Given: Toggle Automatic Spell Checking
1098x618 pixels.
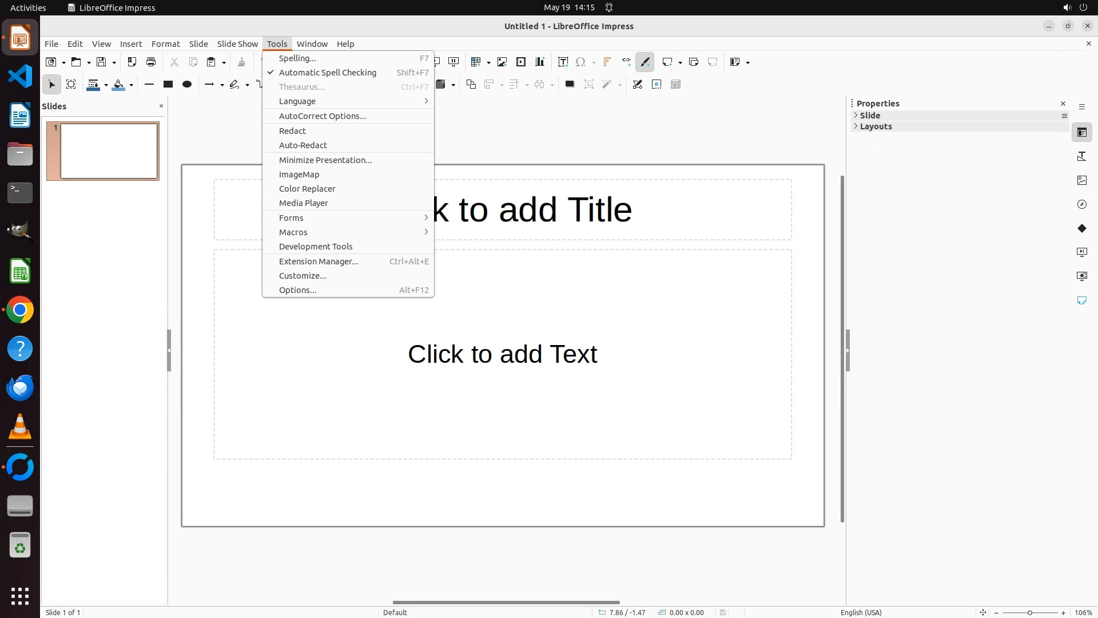Looking at the screenshot, I should (327, 73).
